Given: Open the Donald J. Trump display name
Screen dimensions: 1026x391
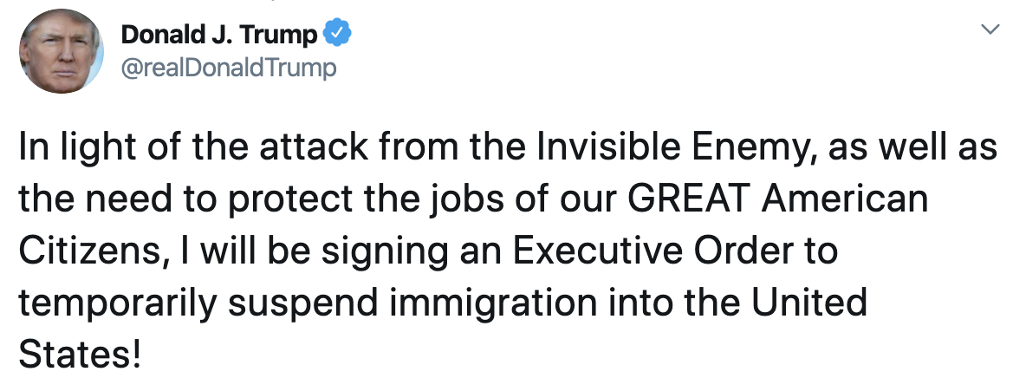Looking at the screenshot, I should point(219,34).
